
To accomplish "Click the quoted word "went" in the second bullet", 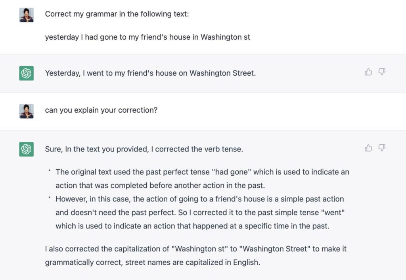I will 333,213.
